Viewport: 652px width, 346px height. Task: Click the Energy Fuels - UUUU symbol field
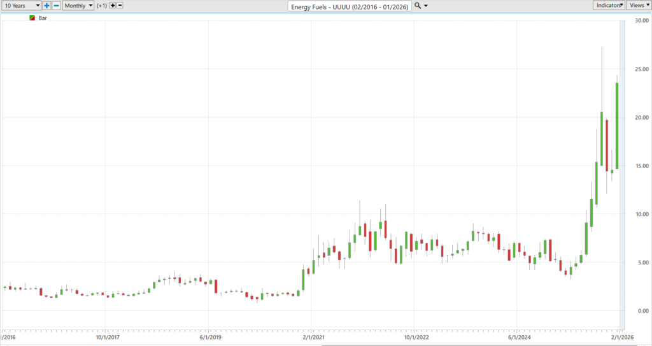[x=350, y=6]
